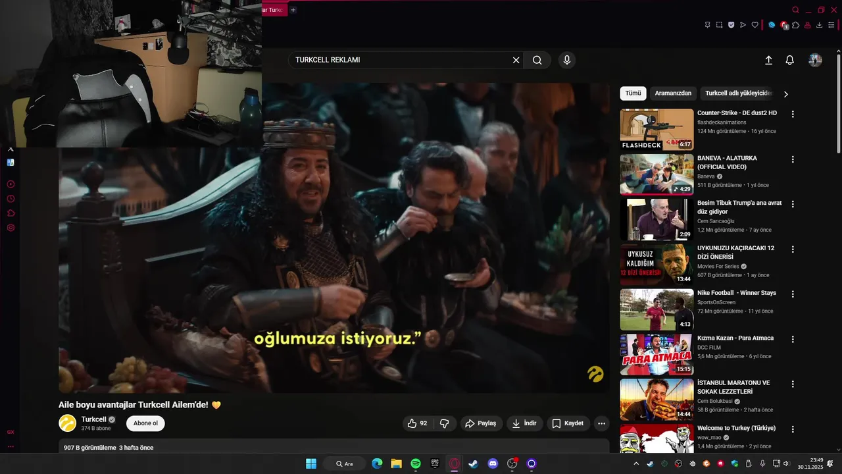Open Spotify from the taskbar
The width and height of the screenshot is (842, 474).
point(416,463)
